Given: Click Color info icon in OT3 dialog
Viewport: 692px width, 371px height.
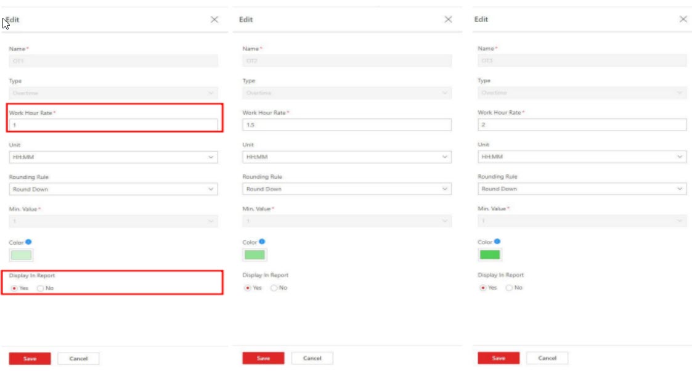Looking at the screenshot, I should 497,242.
